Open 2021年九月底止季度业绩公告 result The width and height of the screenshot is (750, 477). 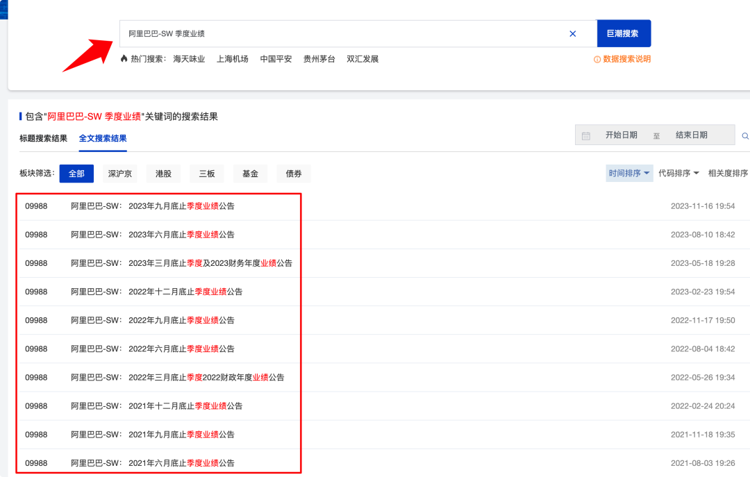(x=181, y=435)
